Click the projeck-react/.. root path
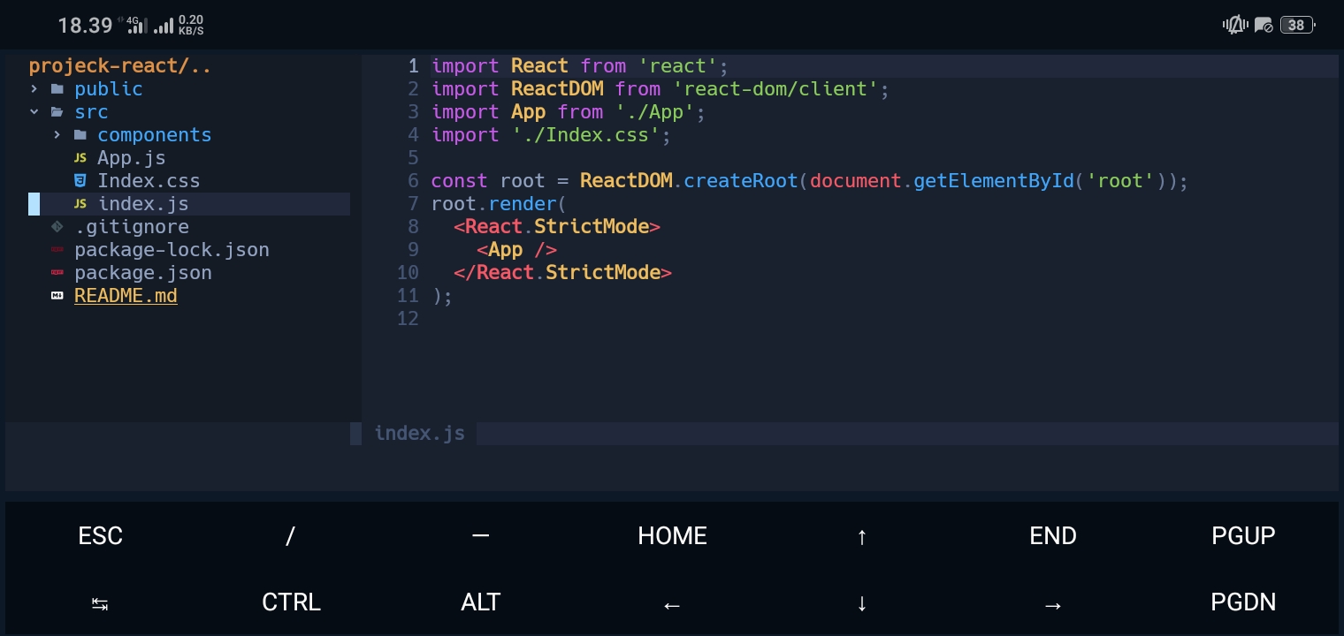Image resolution: width=1344 pixels, height=636 pixels. 120,66
